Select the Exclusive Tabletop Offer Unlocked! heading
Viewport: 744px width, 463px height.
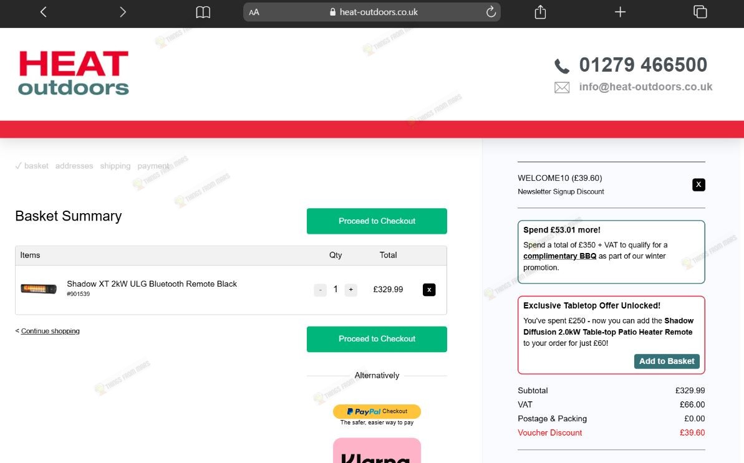[592, 306]
